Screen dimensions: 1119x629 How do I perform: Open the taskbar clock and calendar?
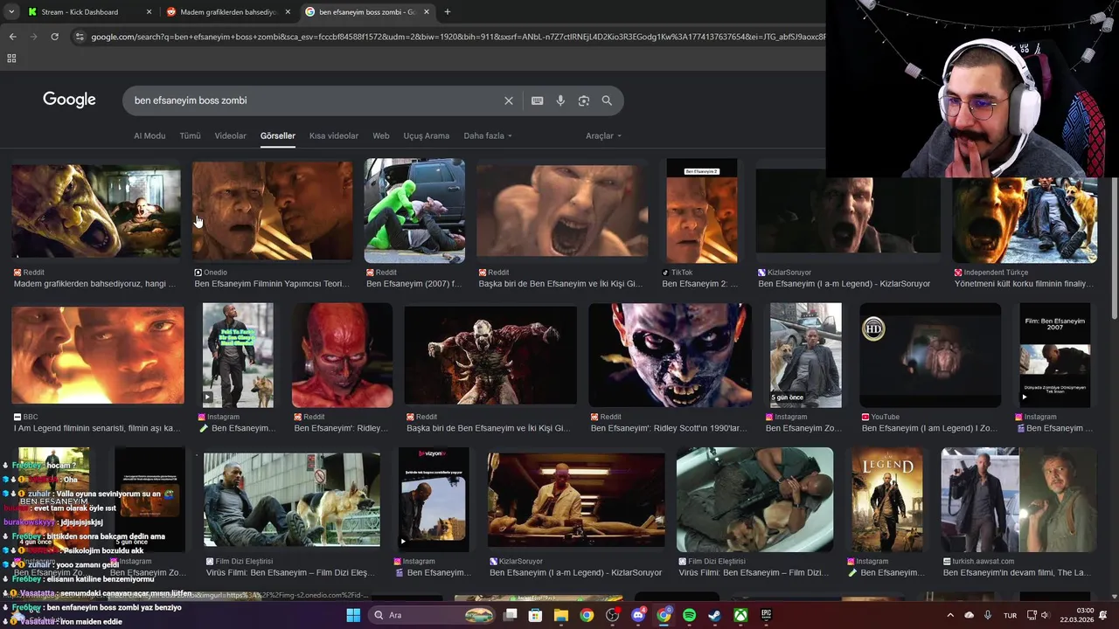click(1078, 615)
